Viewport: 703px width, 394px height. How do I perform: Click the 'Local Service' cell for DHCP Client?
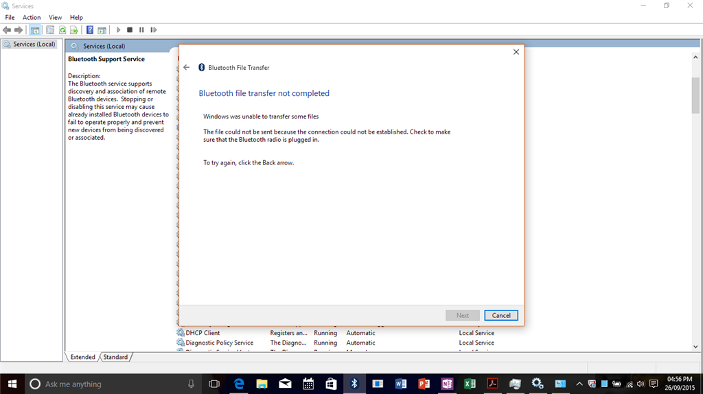476,332
